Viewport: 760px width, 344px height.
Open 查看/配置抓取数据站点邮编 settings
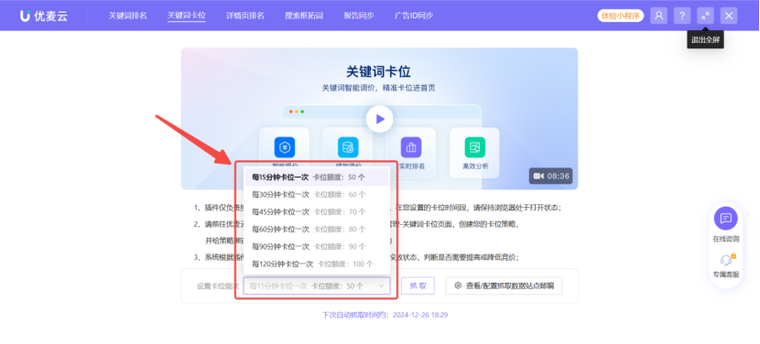click(x=504, y=285)
